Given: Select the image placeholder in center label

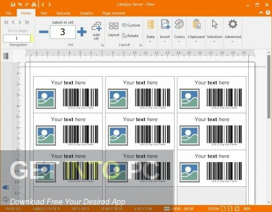Looking at the screenshot, I should (118, 135).
